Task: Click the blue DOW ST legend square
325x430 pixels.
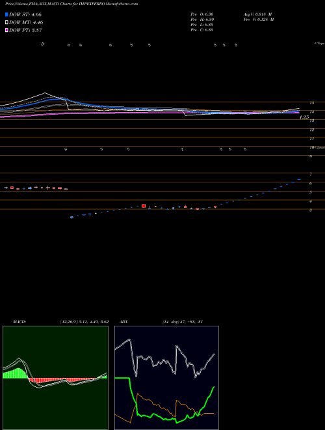Action: (x=6, y=14)
